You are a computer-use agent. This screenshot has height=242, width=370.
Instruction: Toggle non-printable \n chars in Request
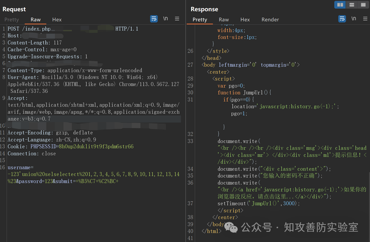166,18
